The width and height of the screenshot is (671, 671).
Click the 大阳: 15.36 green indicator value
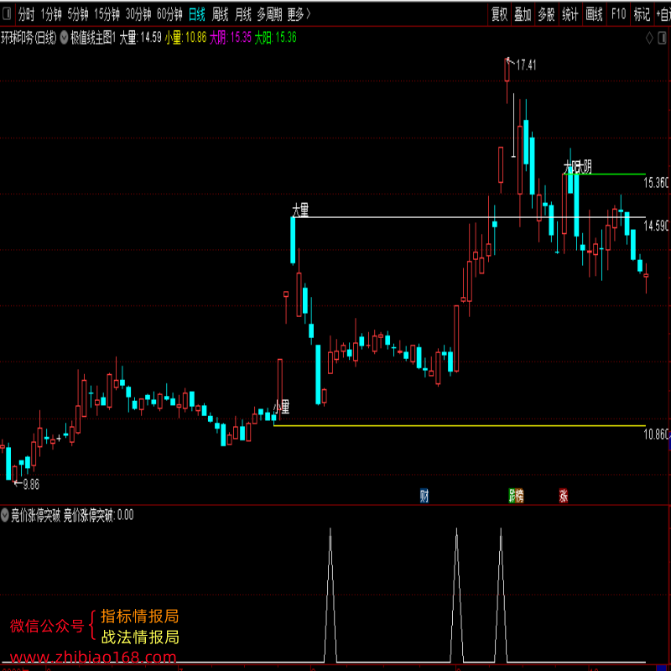click(x=276, y=38)
